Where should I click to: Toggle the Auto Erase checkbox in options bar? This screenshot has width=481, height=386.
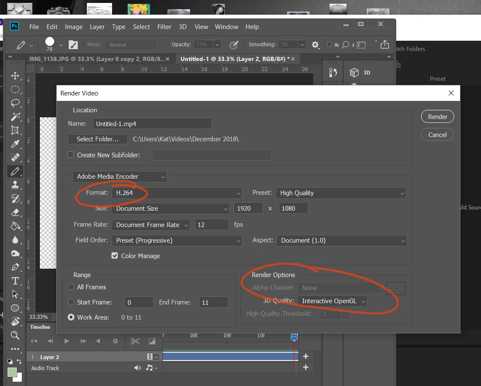(329, 44)
